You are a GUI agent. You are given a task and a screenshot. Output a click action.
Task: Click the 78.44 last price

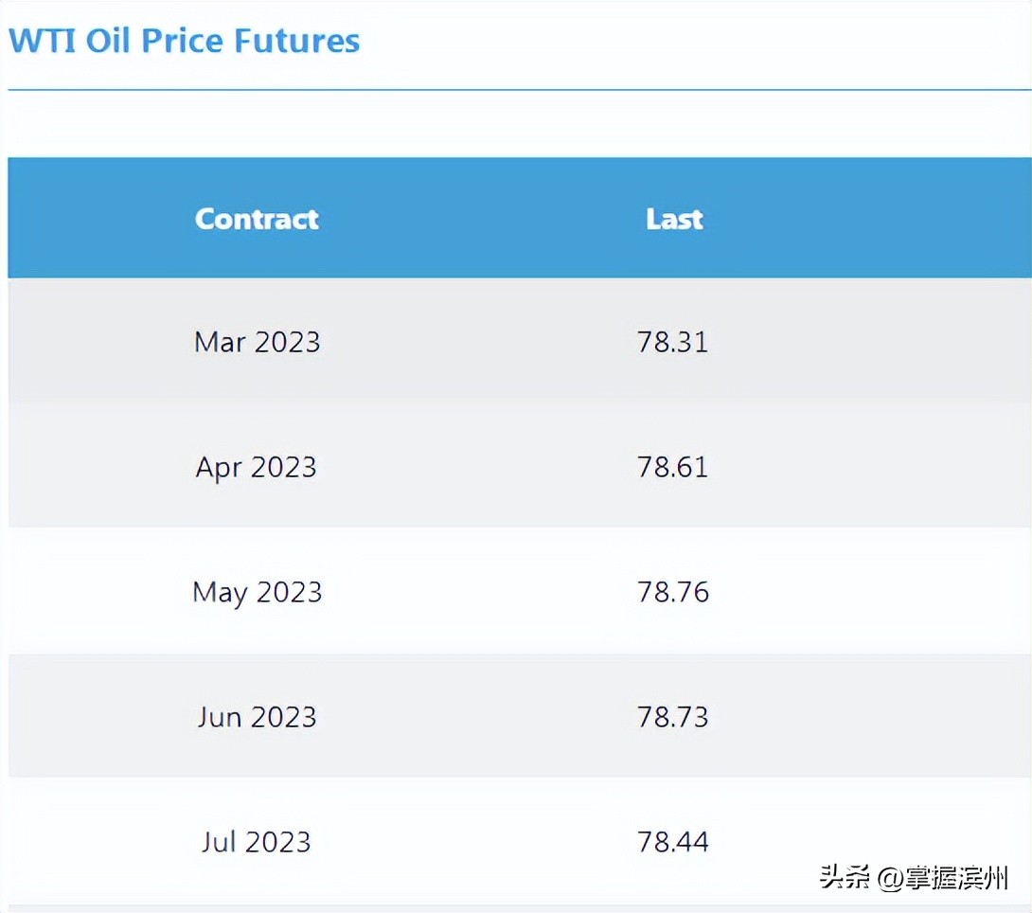point(672,842)
